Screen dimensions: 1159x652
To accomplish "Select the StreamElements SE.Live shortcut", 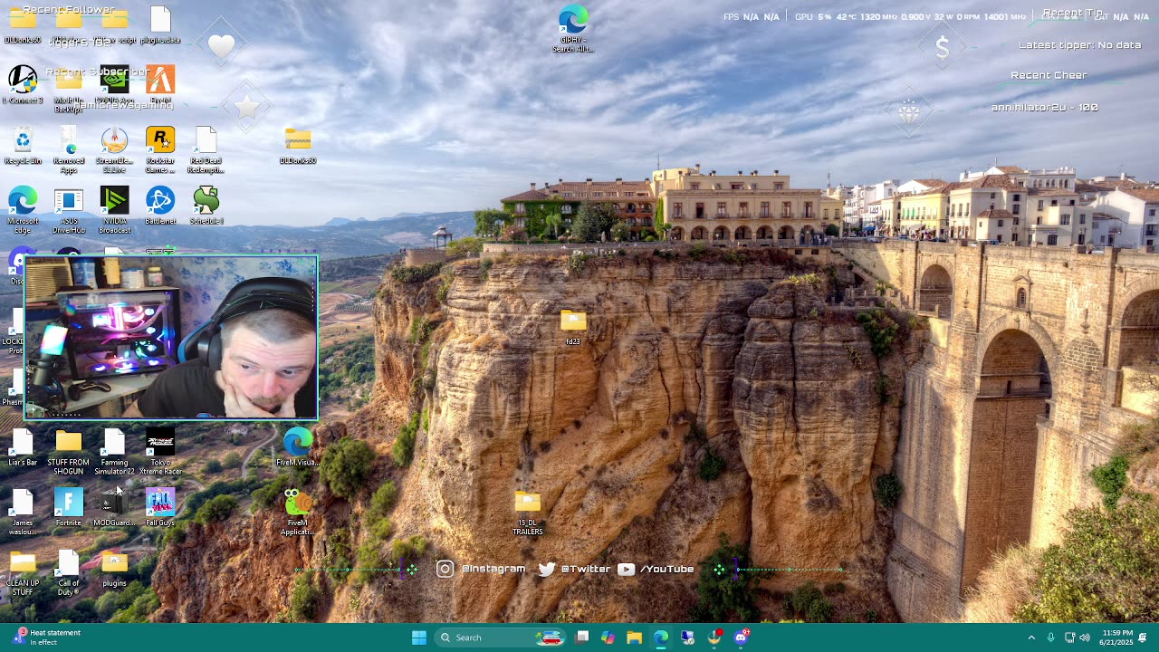I will click(x=114, y=149).
